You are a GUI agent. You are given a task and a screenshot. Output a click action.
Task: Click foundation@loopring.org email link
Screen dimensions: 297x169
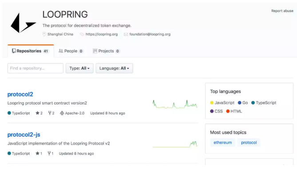150,34
